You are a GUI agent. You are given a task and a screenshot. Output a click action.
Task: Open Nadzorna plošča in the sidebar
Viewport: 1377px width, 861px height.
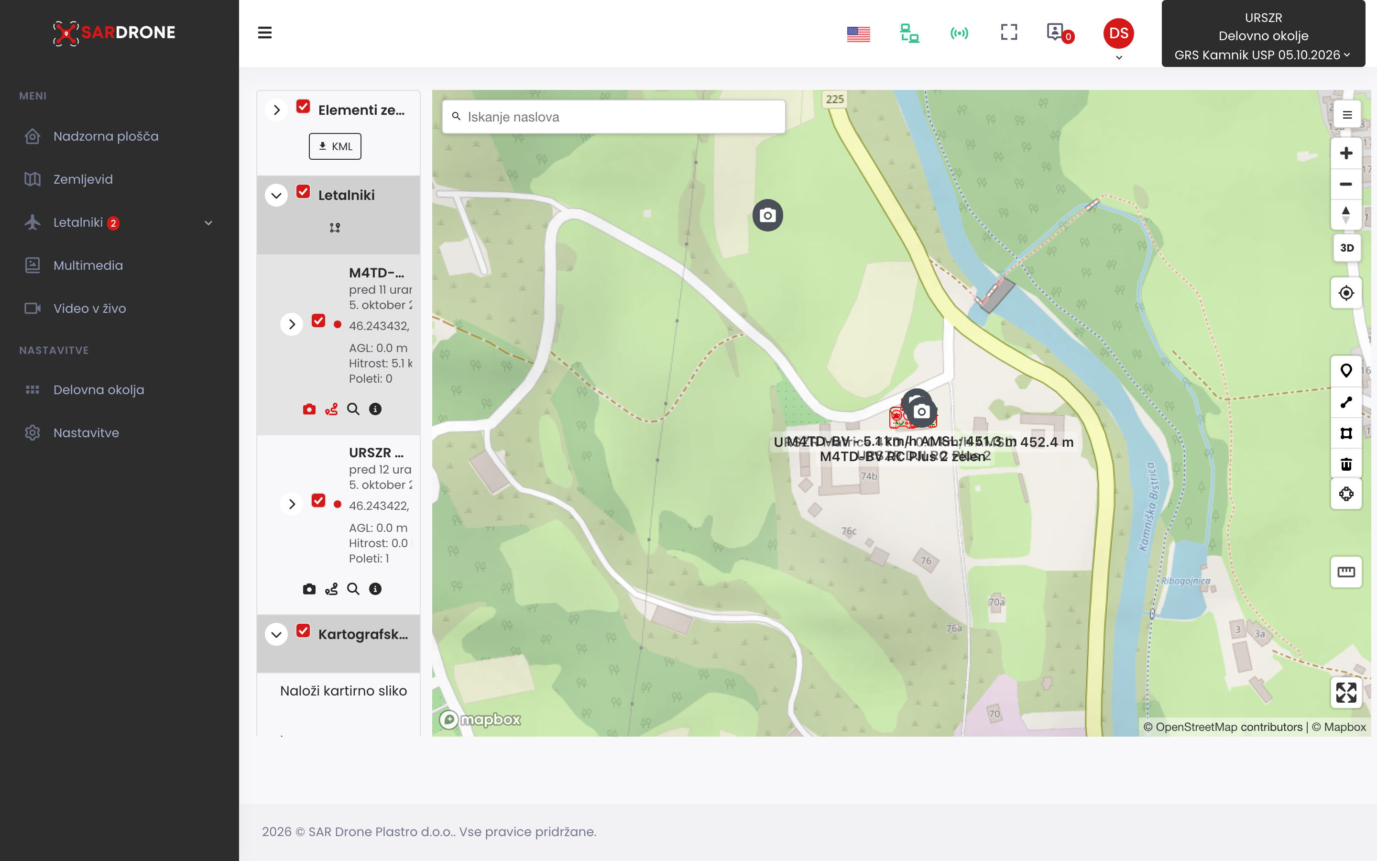106,136
